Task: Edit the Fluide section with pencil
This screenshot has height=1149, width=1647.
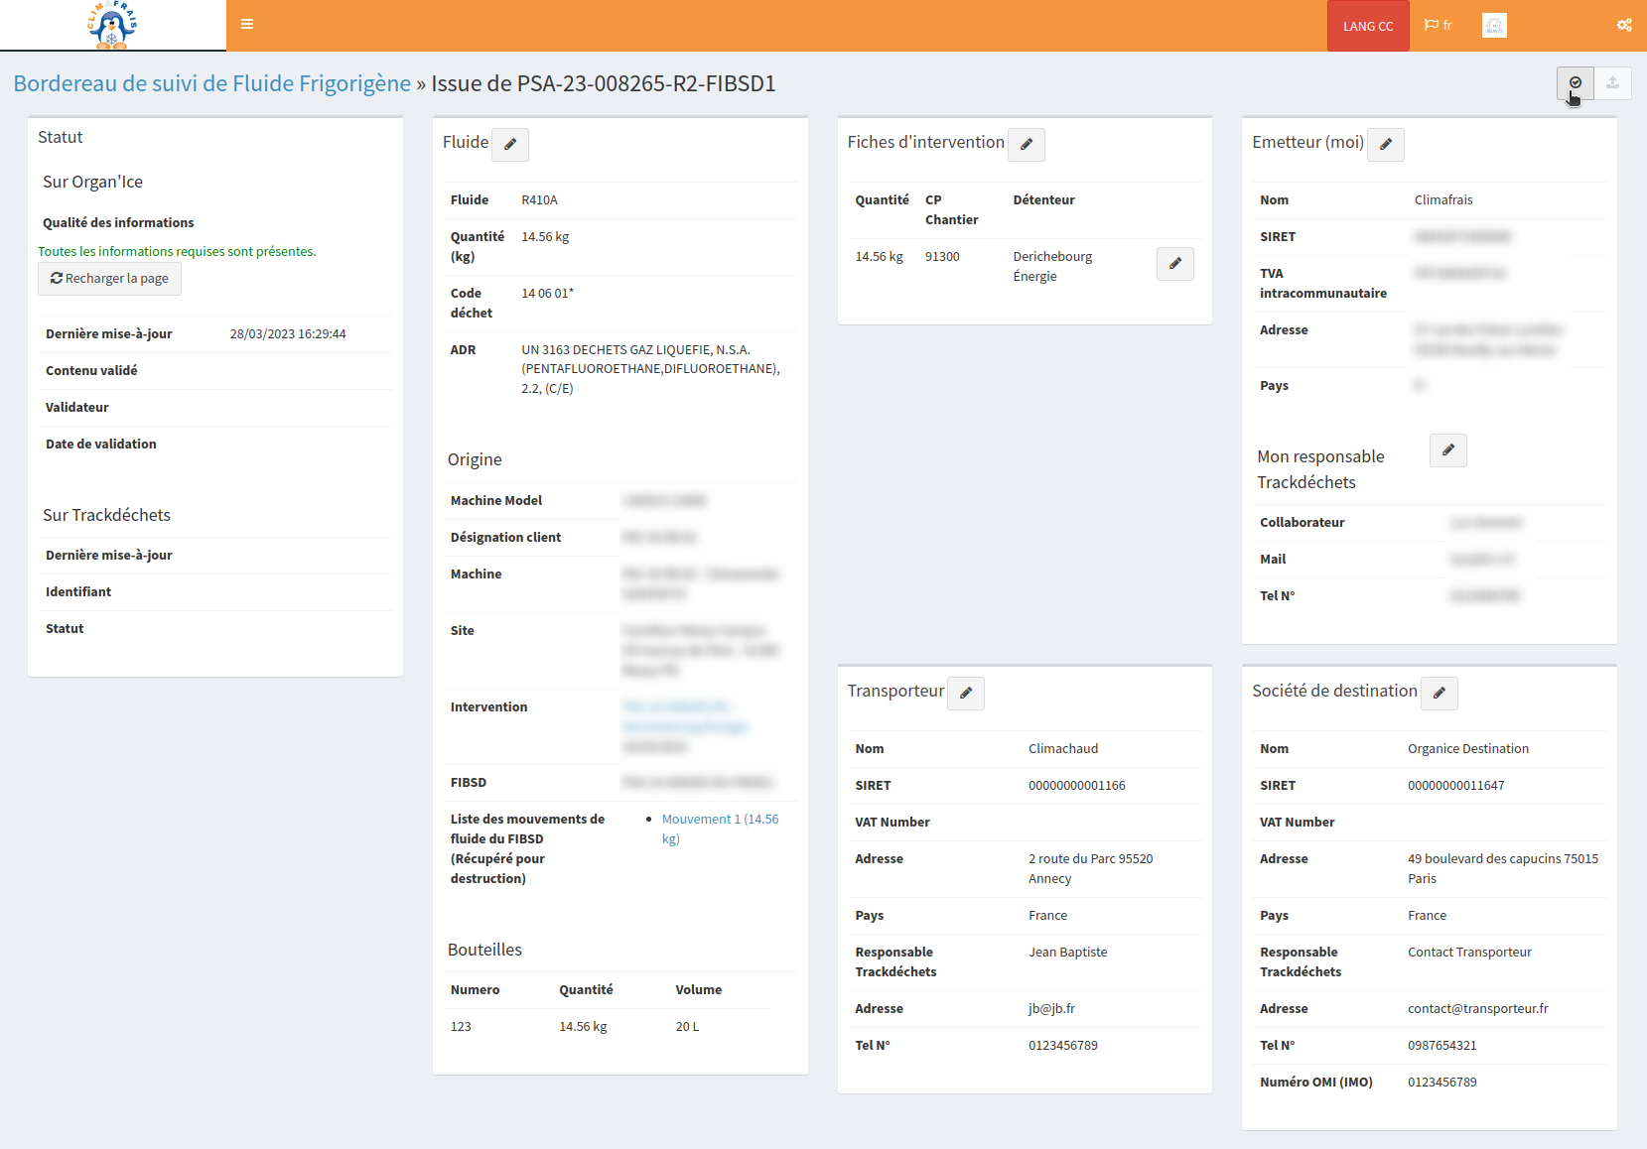Action: (x=510, y=145)
